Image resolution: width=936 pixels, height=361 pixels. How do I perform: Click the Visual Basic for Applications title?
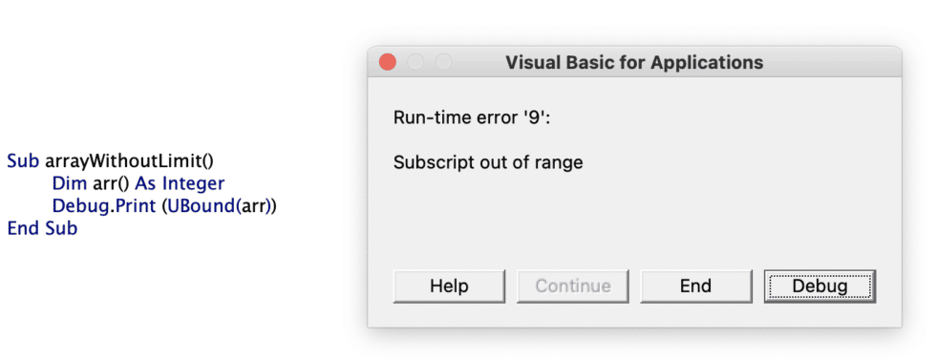coord(634,62)
